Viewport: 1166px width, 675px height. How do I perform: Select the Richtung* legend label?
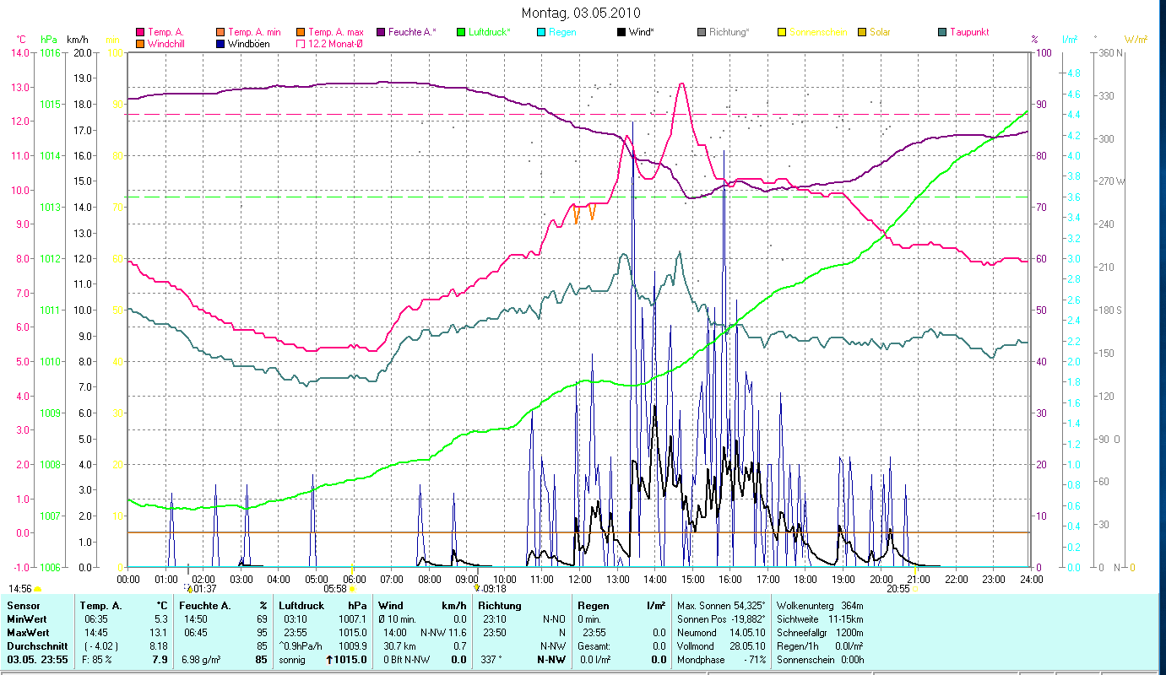click(729, 33)
